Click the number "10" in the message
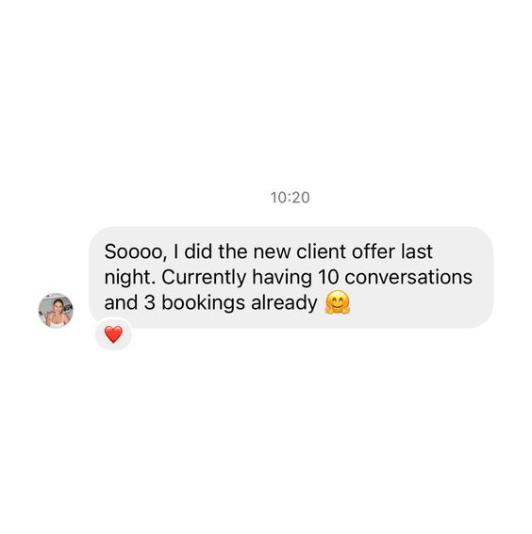532x534 pixels. pyautogui.click(x=328, y=277)
